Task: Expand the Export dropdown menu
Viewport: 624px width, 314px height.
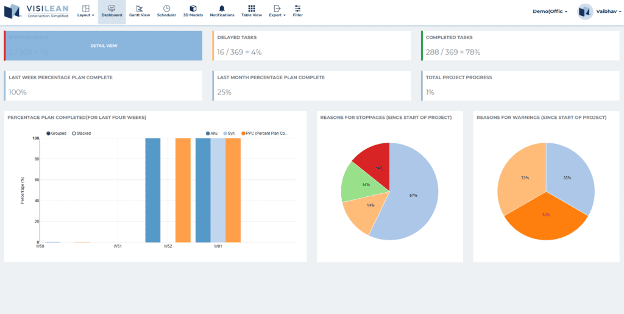Action: pos(277,11)
